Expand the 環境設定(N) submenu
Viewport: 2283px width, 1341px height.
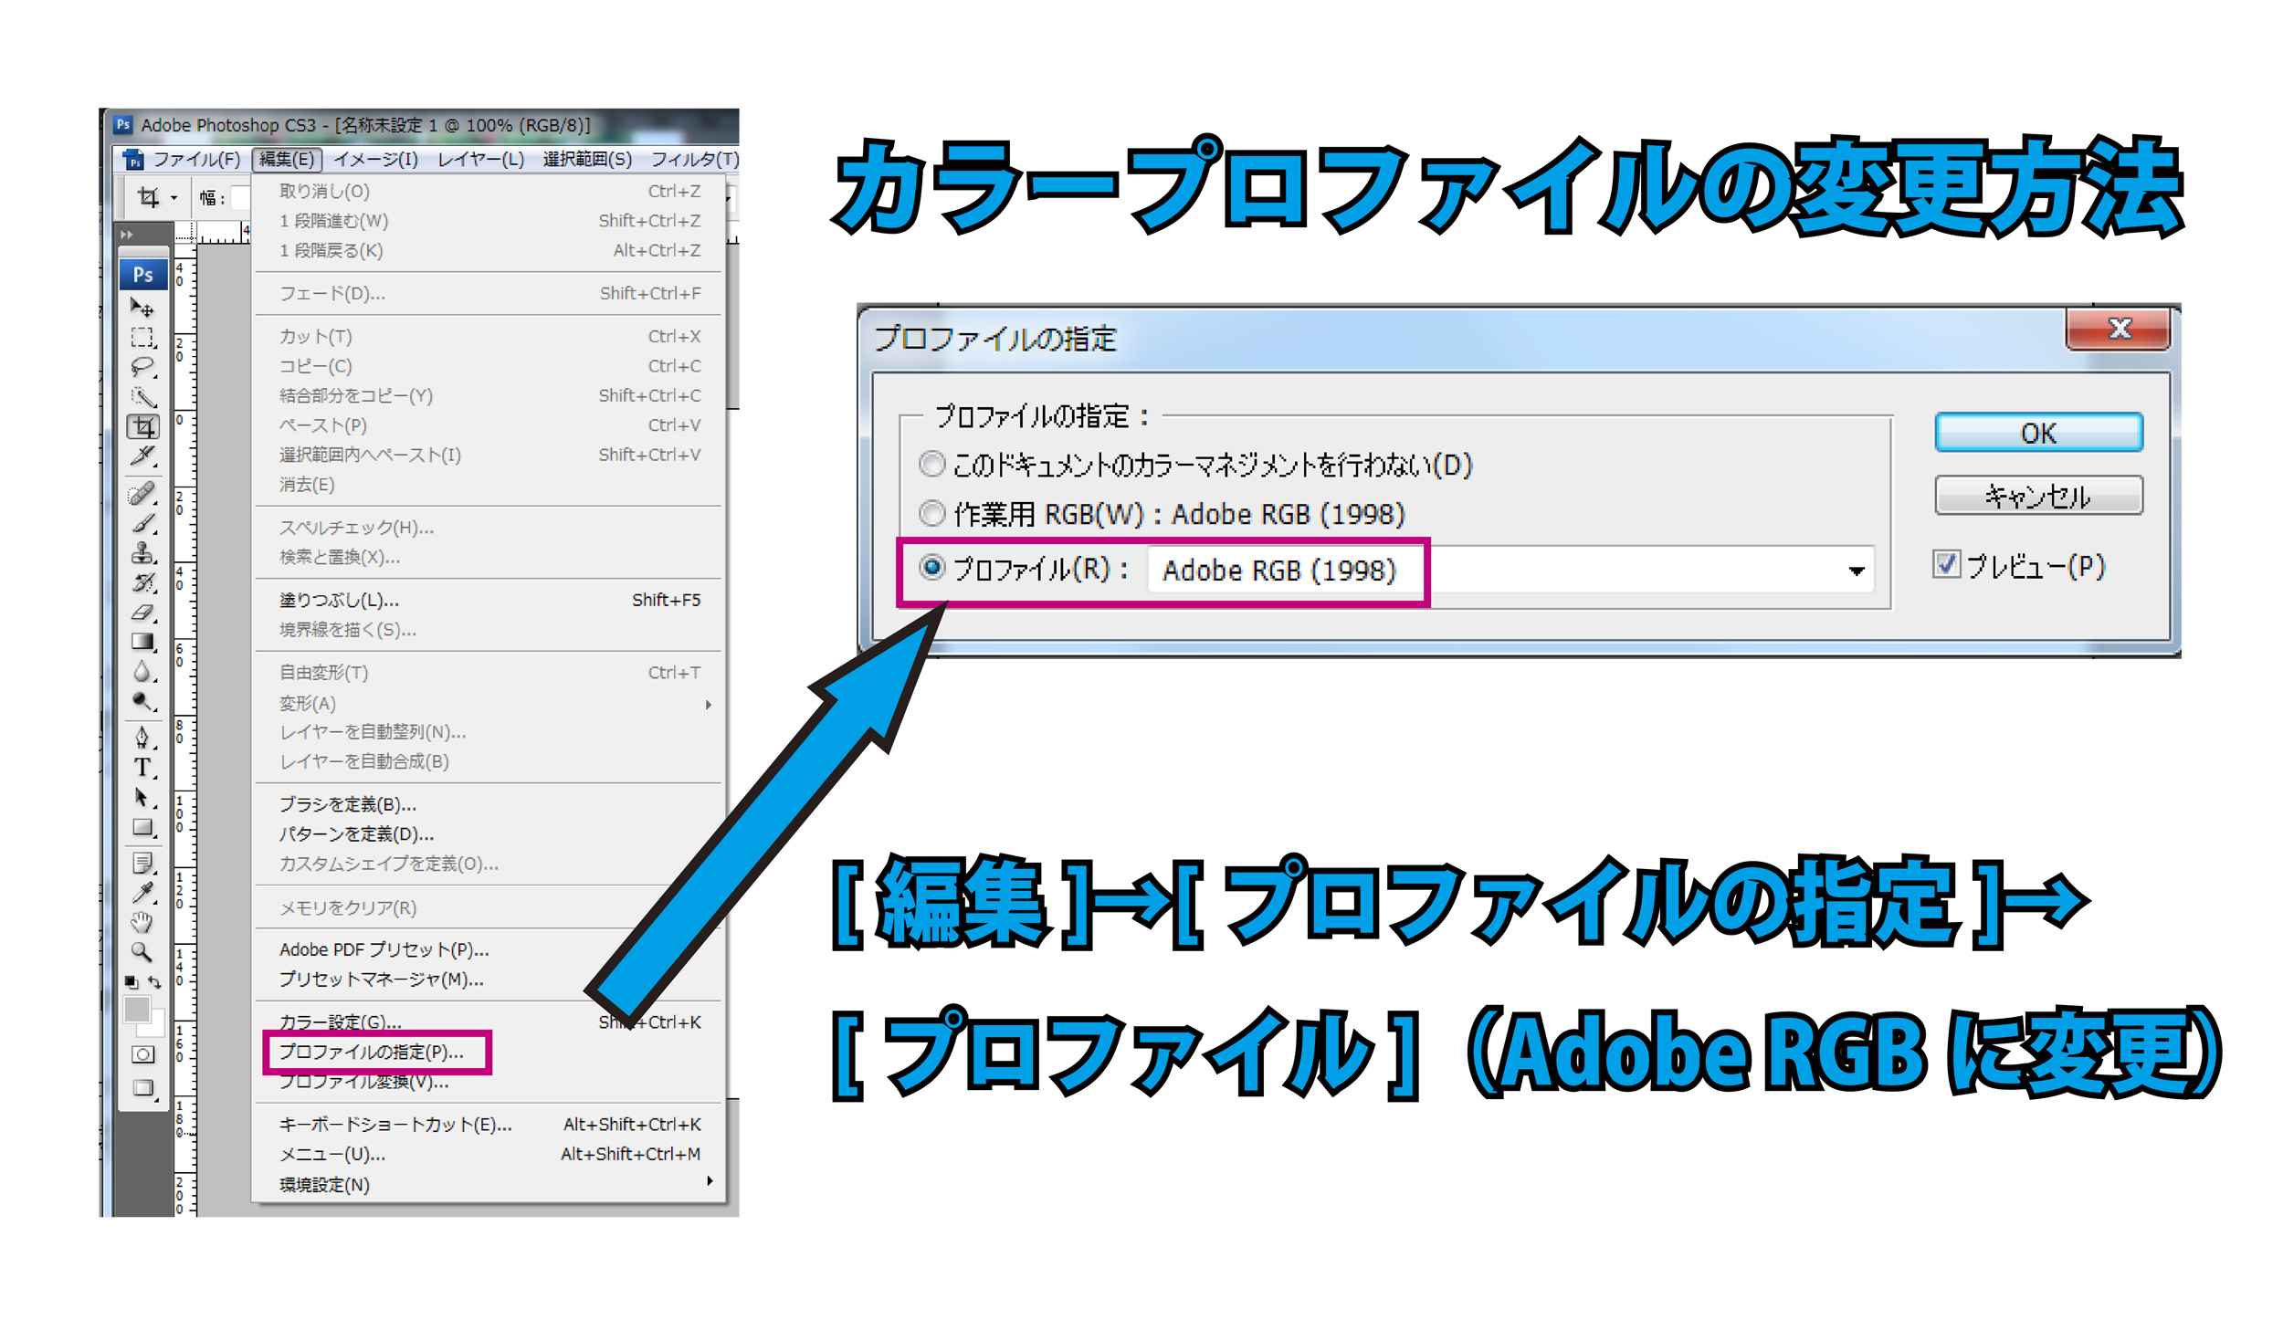pos(324,1184)
